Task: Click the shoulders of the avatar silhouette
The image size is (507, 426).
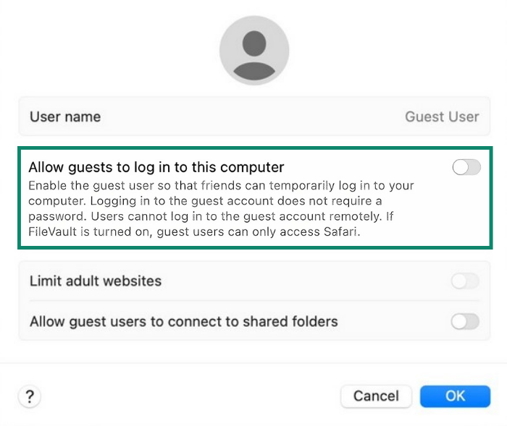Action: click(254, 70)
